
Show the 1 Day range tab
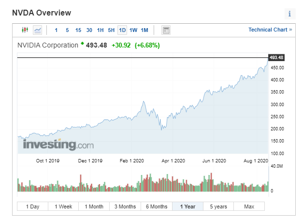pyautogui.click(x=32, y=206)
